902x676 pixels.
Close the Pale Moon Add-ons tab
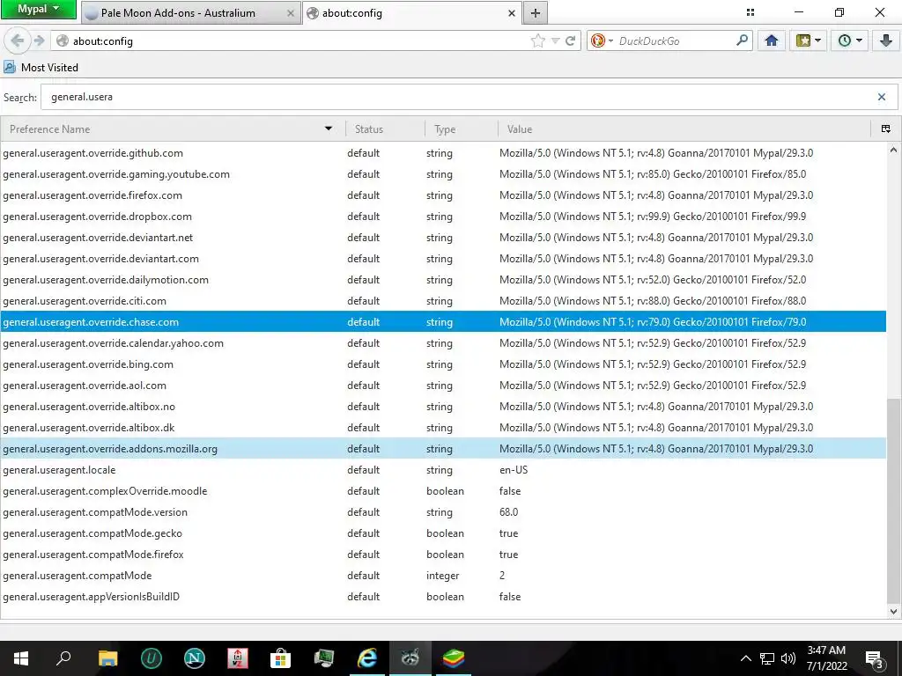291,12
